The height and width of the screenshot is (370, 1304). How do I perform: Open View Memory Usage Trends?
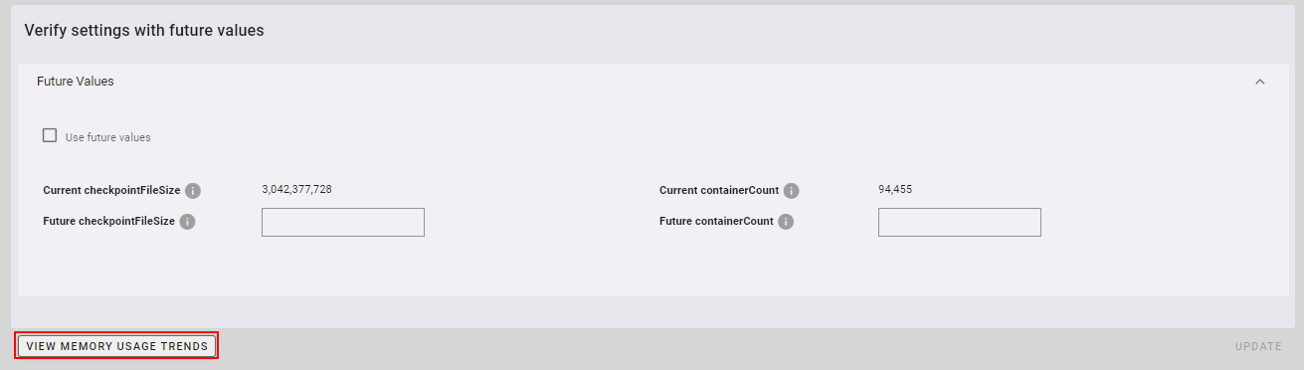(x=117, y=346)
